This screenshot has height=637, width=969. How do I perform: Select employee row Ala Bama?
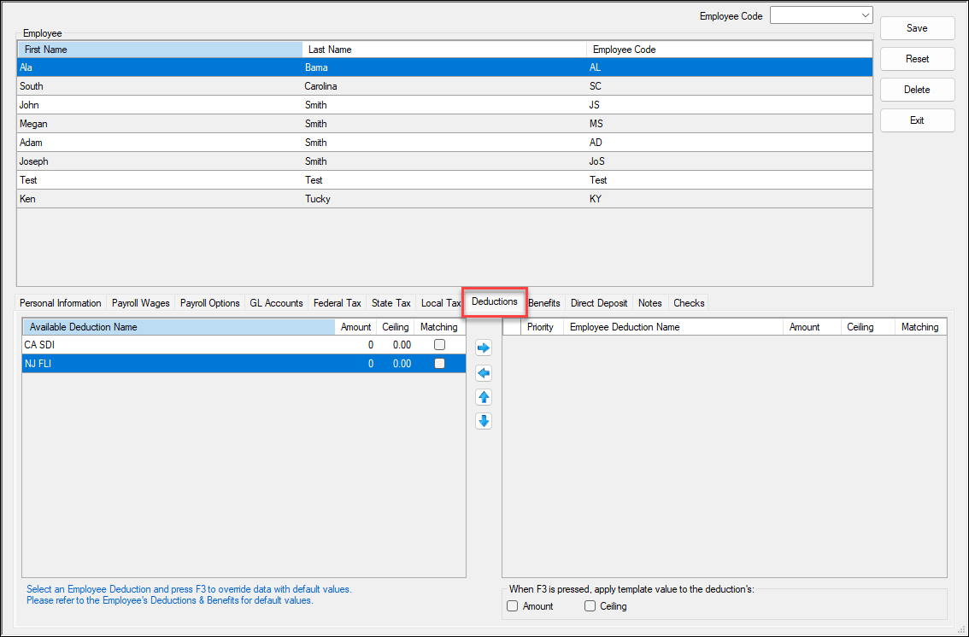tap(444, 67)
